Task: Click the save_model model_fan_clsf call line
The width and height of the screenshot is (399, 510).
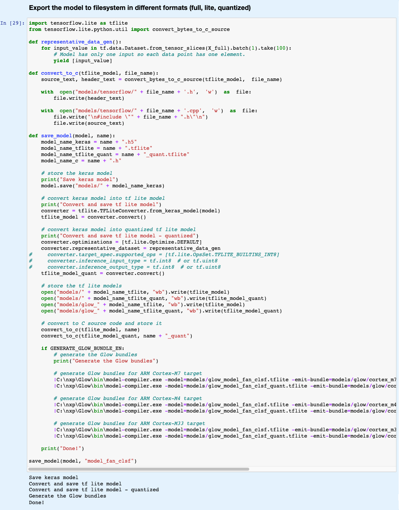Action: (82, 461)
